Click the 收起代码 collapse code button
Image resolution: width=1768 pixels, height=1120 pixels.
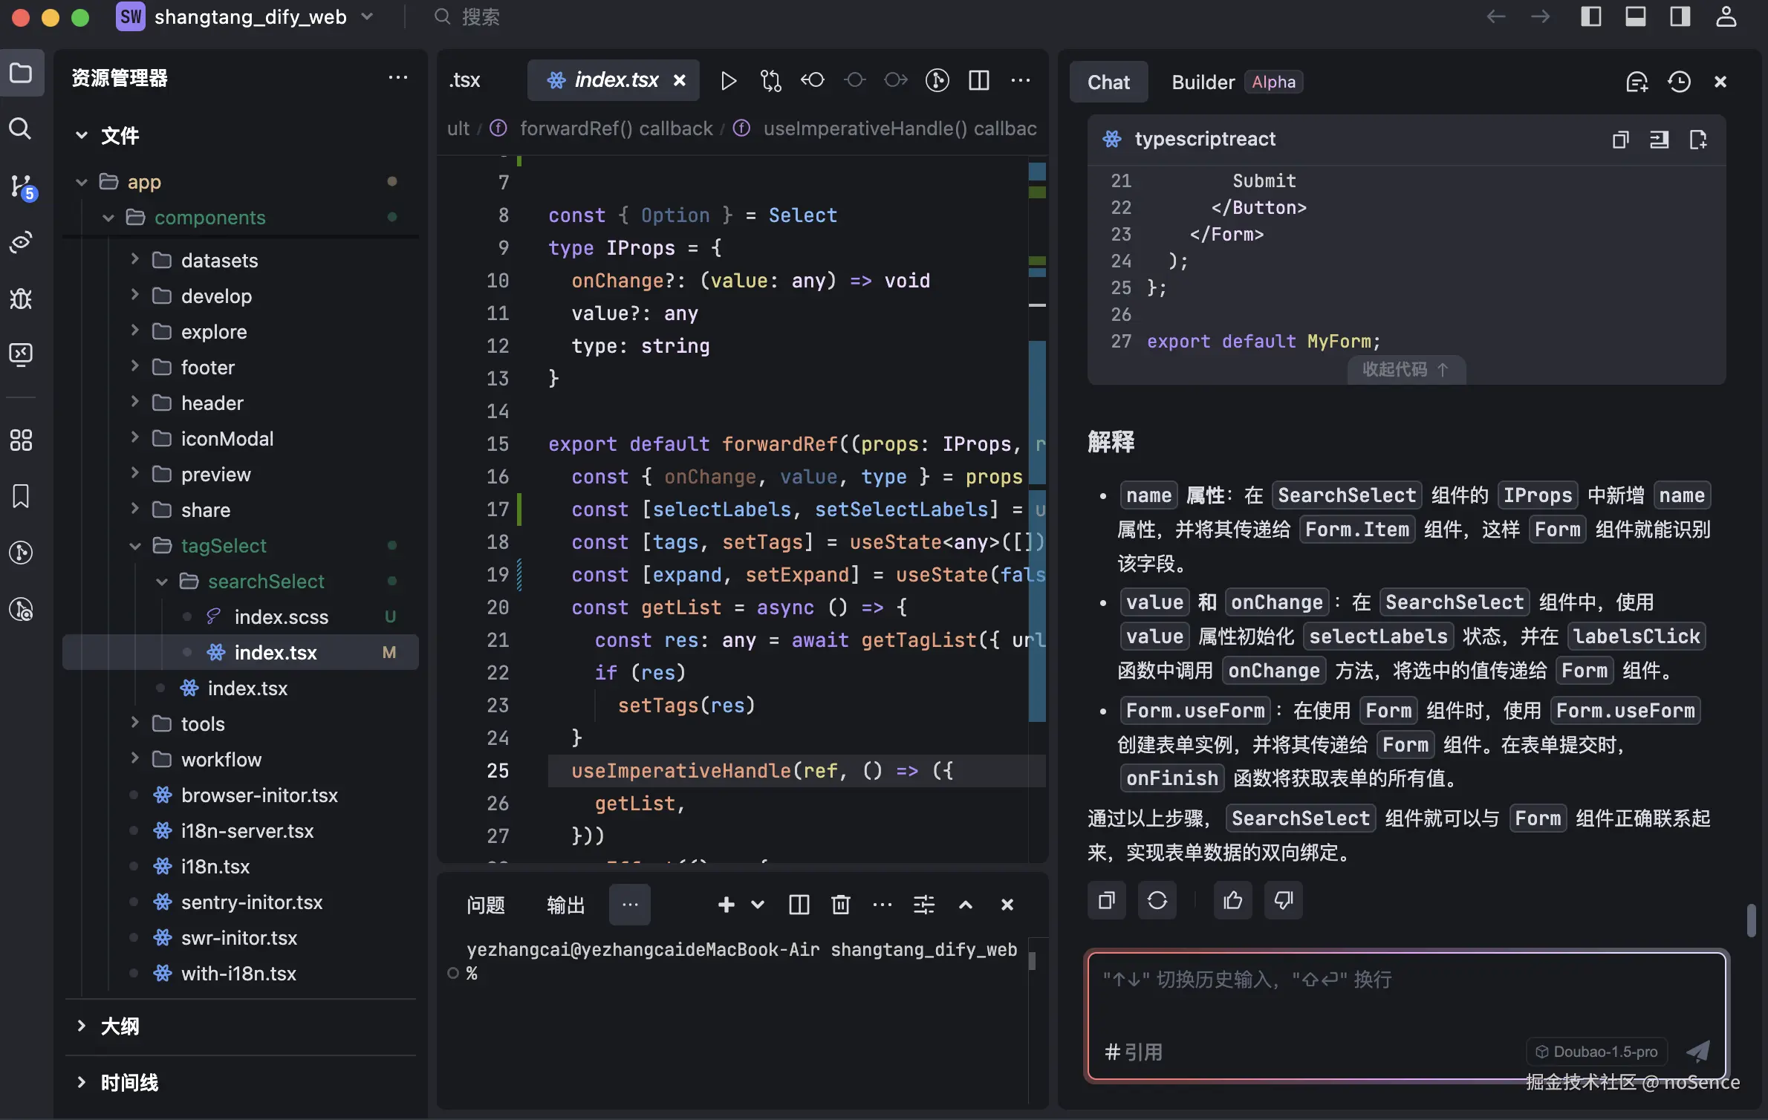[x=1406, y=369]
